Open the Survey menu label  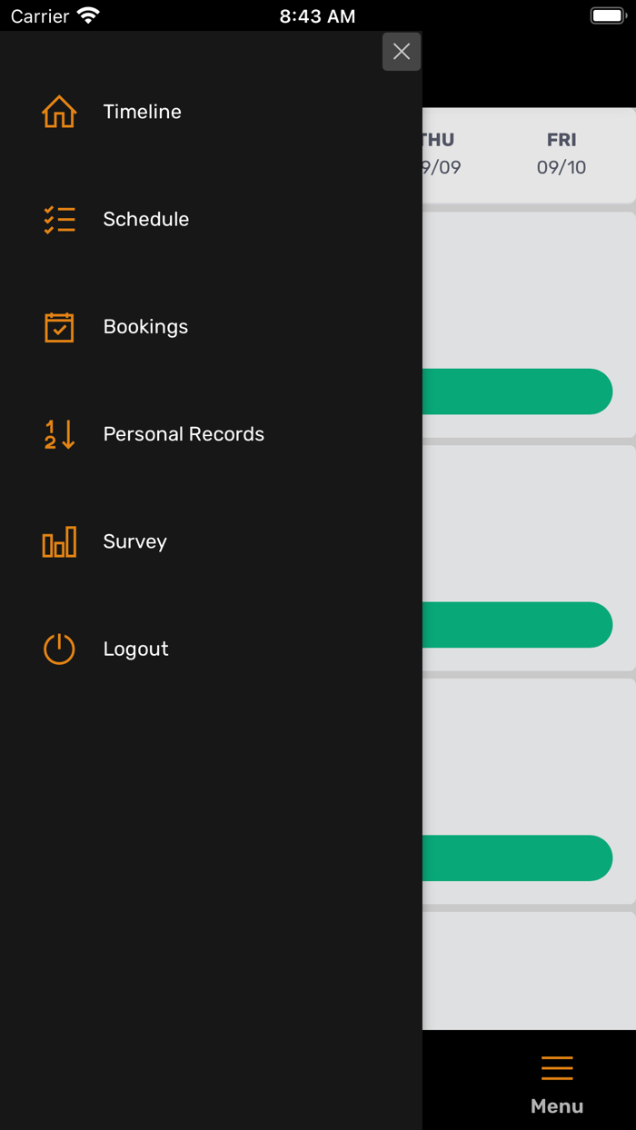(135, 541)
